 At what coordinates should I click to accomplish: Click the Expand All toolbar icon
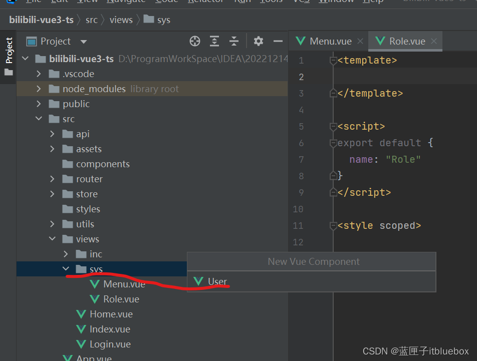(214, 41)
